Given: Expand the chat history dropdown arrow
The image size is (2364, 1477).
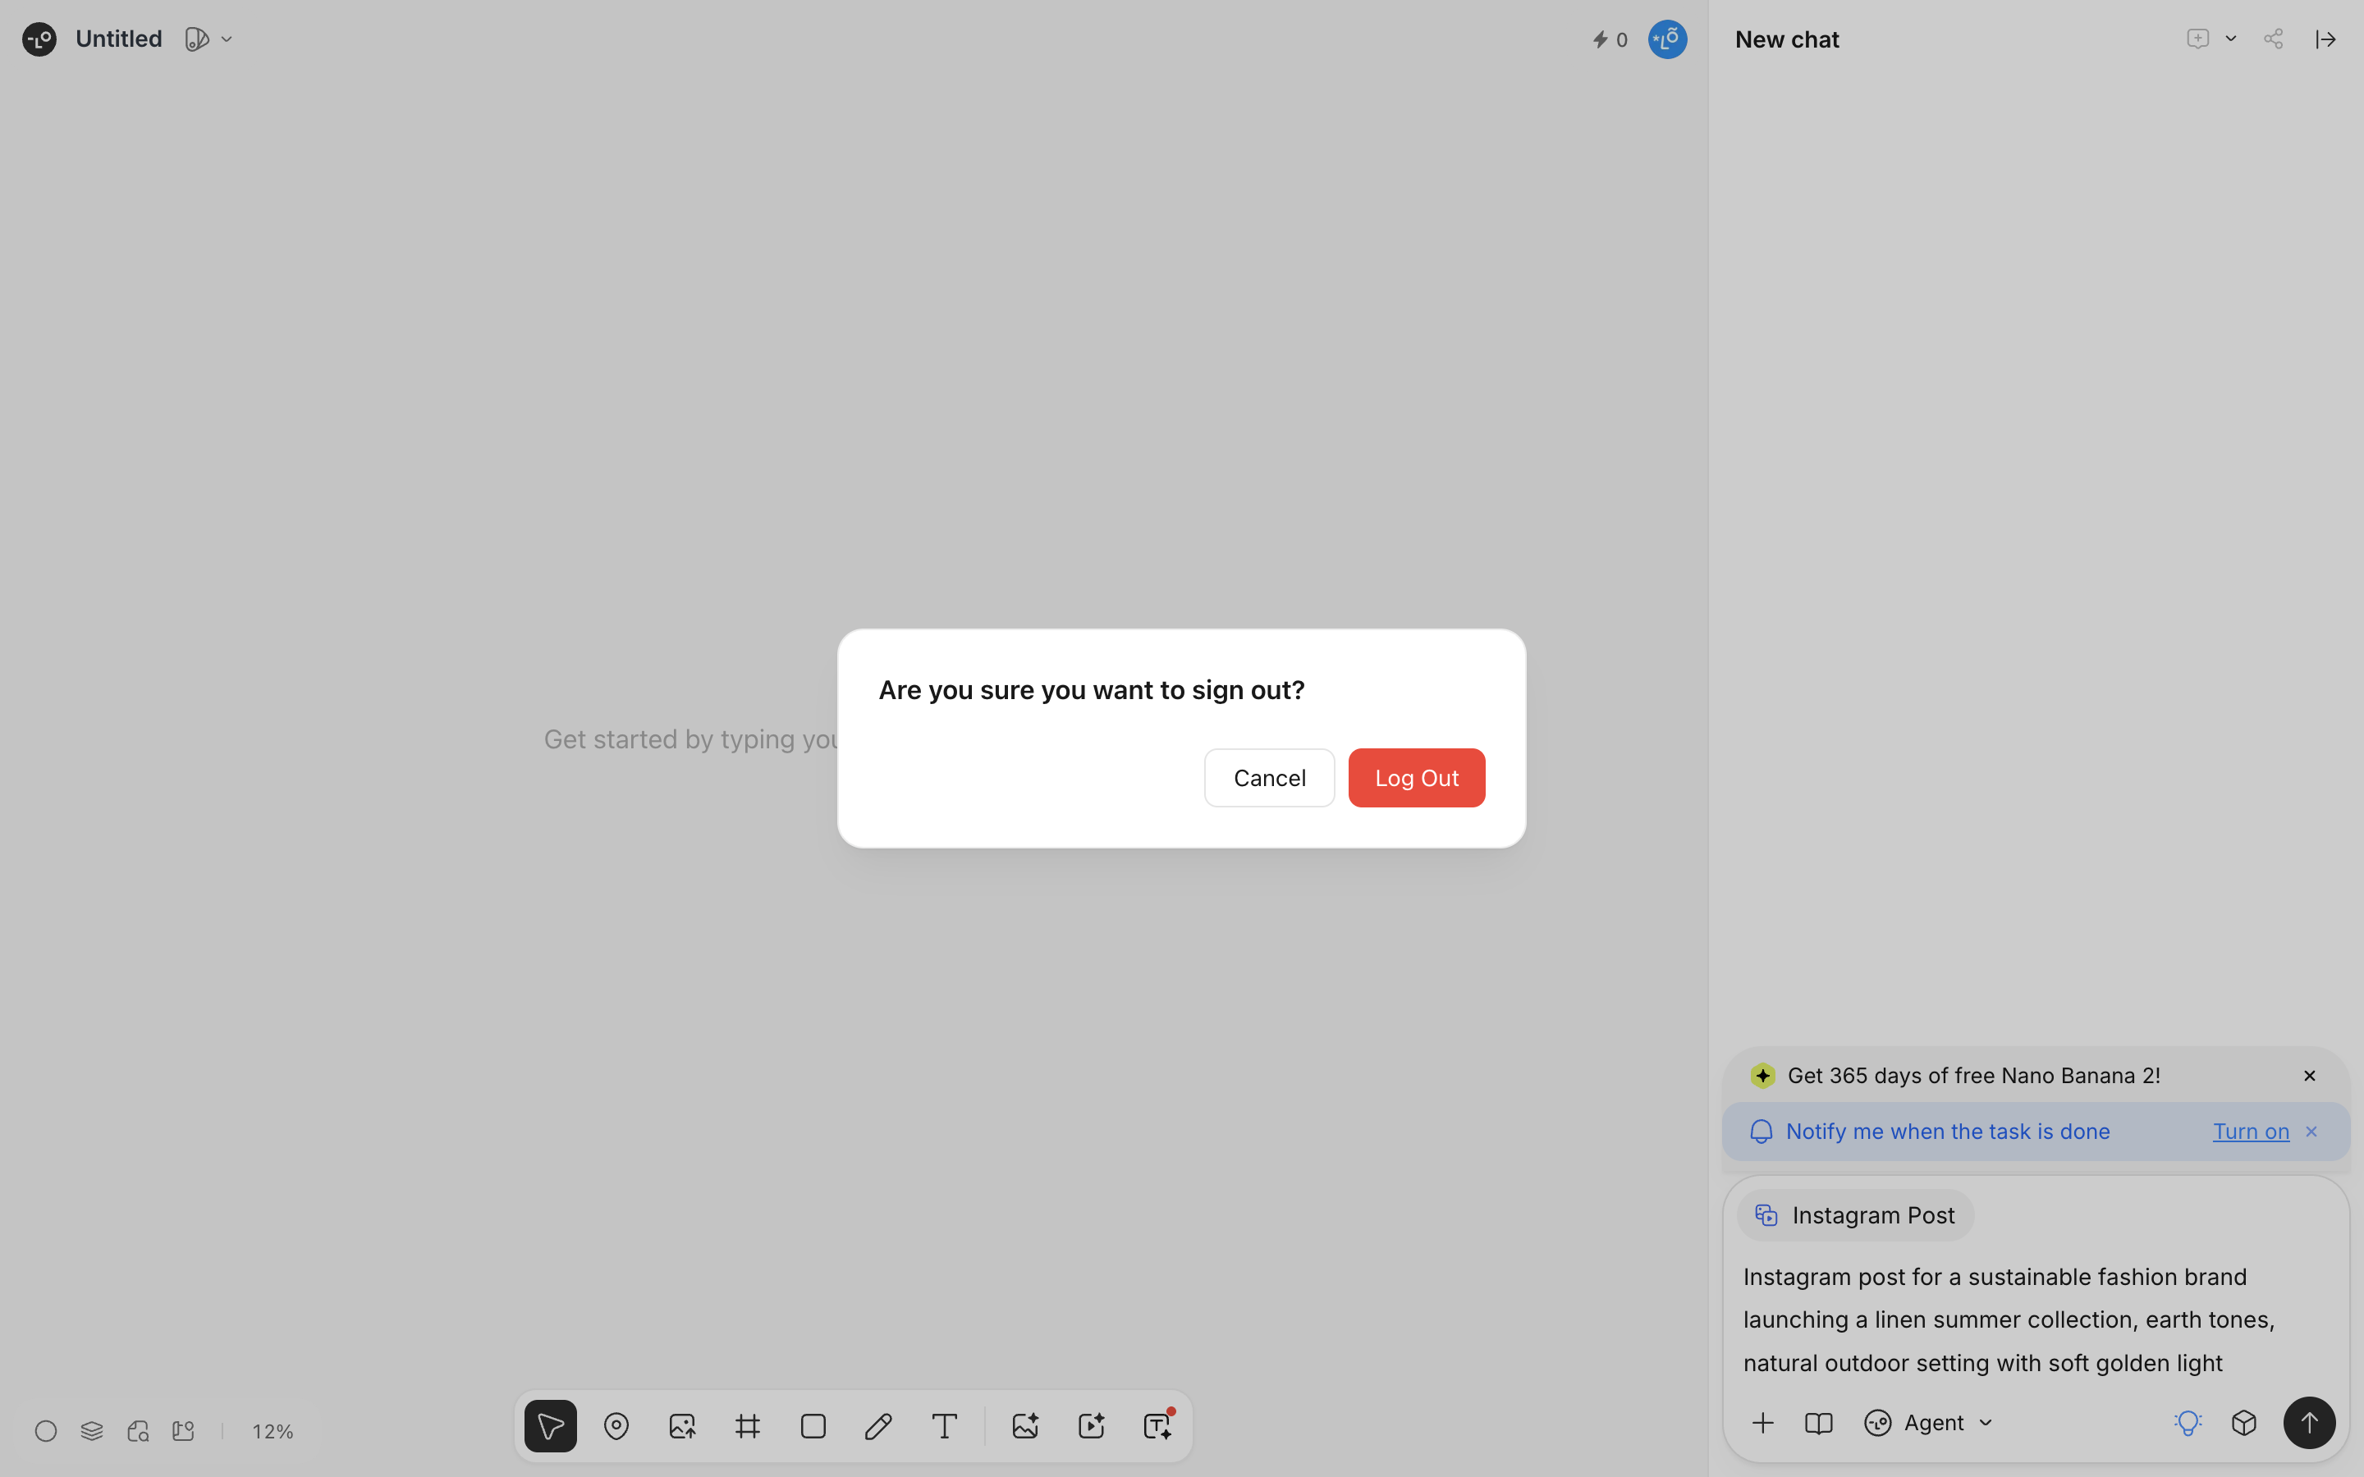Looking at the screenshot, I should (2231, 39).
